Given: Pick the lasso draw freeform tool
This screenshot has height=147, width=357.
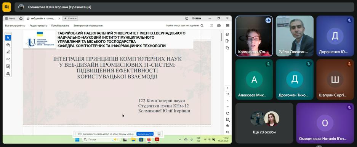Looking at the screenshot, I should [x=8, y=59].
